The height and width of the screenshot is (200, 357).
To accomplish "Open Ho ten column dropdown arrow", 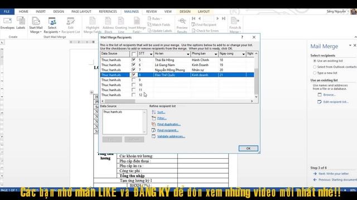I will (x=188, y=54).
